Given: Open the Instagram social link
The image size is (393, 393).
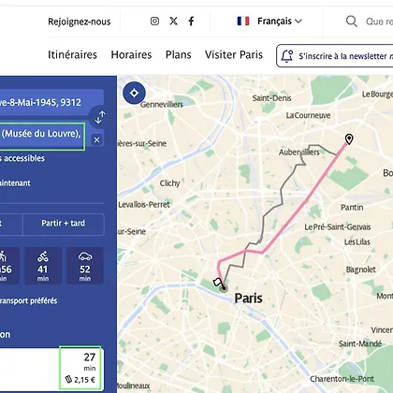Looking at the screenshot, I should pos(154,21).
